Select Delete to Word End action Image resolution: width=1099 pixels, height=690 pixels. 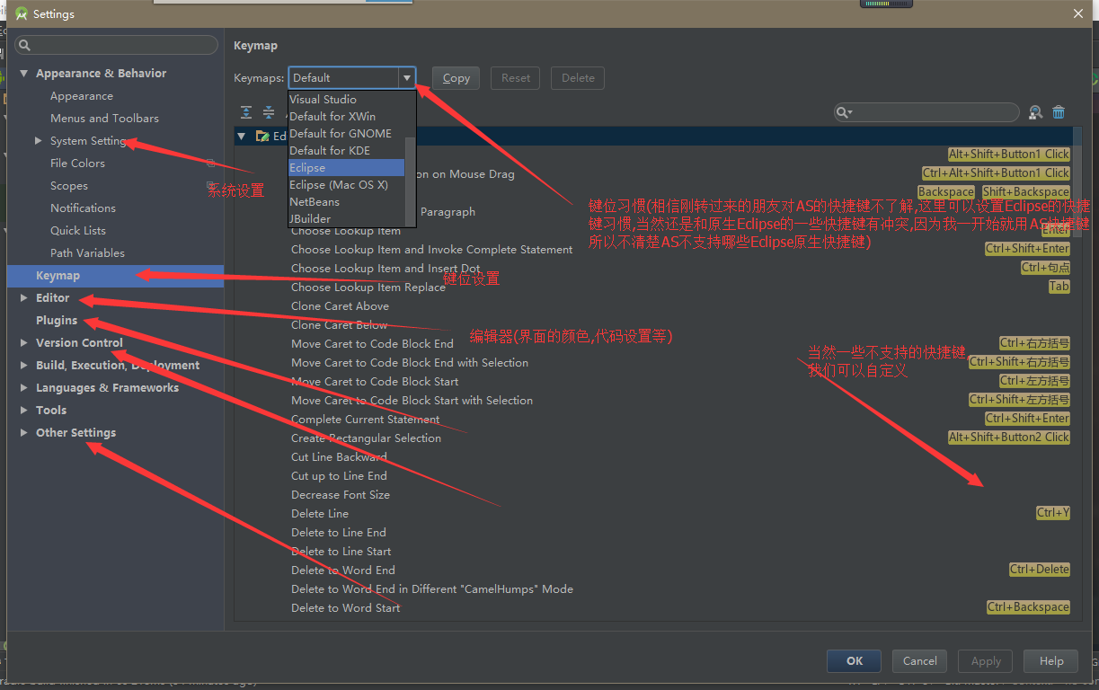pos(343,571)
